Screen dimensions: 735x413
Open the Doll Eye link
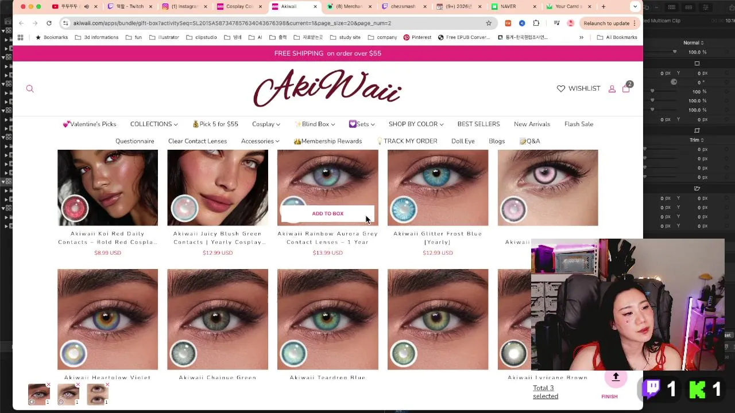[x=463, y=141]
